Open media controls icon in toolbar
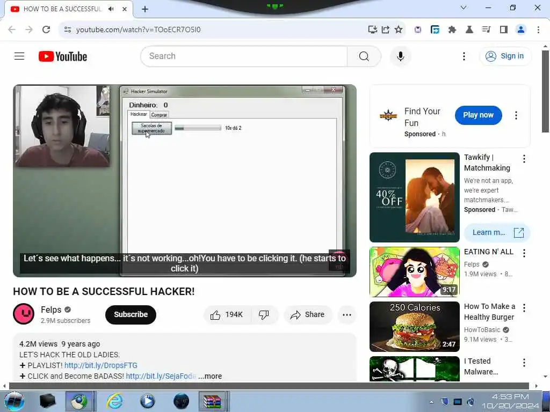The height and width of the screenshot is (412, 550). pos(486,30)
